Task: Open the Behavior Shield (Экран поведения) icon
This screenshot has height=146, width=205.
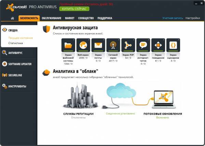Action: coord(158,45)
